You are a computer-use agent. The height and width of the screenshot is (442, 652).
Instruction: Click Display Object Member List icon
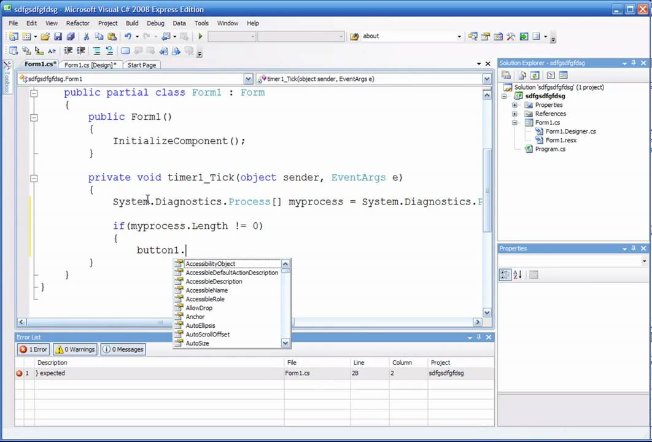[x=14, y=51]
